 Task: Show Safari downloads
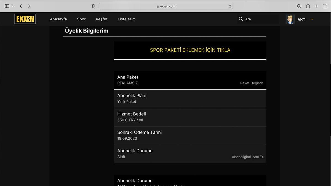(x=299, y=6)
